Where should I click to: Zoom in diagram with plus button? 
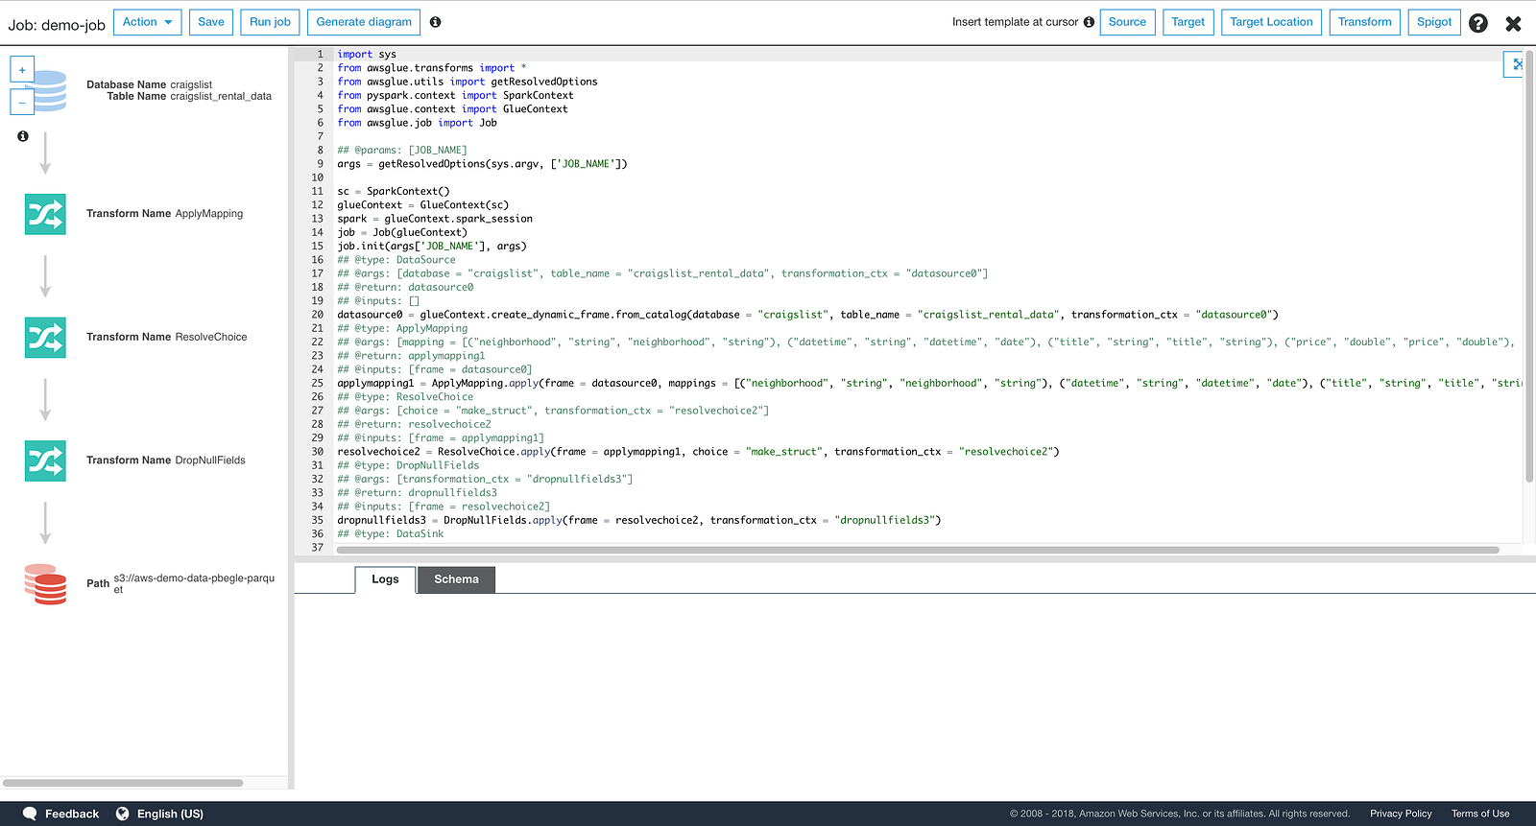pos(22,70)
